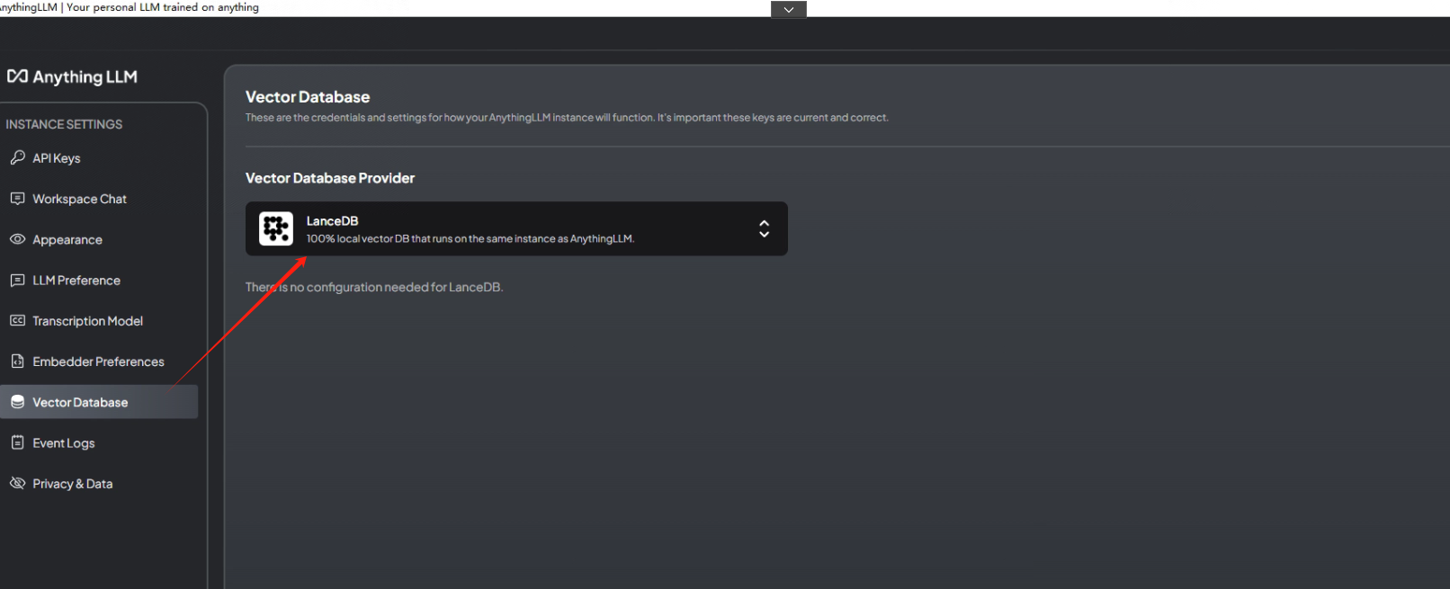
Task: Click the LLM Preference chat icon
Action: click(17, 280)
